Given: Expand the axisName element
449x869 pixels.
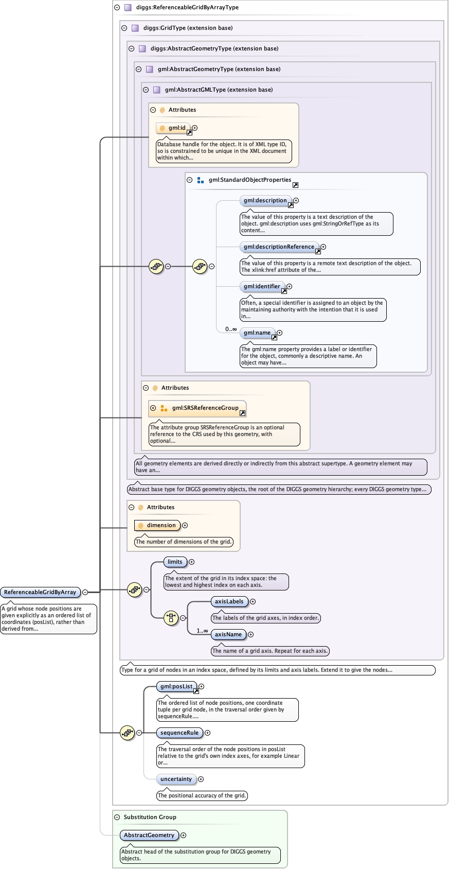Looking at the screenshot, I should point(251,635).
